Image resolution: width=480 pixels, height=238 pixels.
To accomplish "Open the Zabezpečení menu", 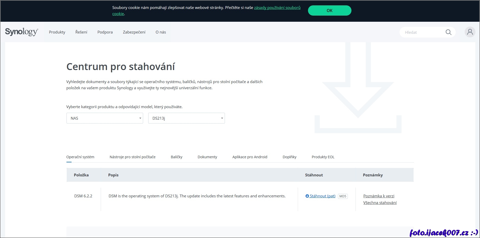I will pyautogui.click(x=134, y=32).
